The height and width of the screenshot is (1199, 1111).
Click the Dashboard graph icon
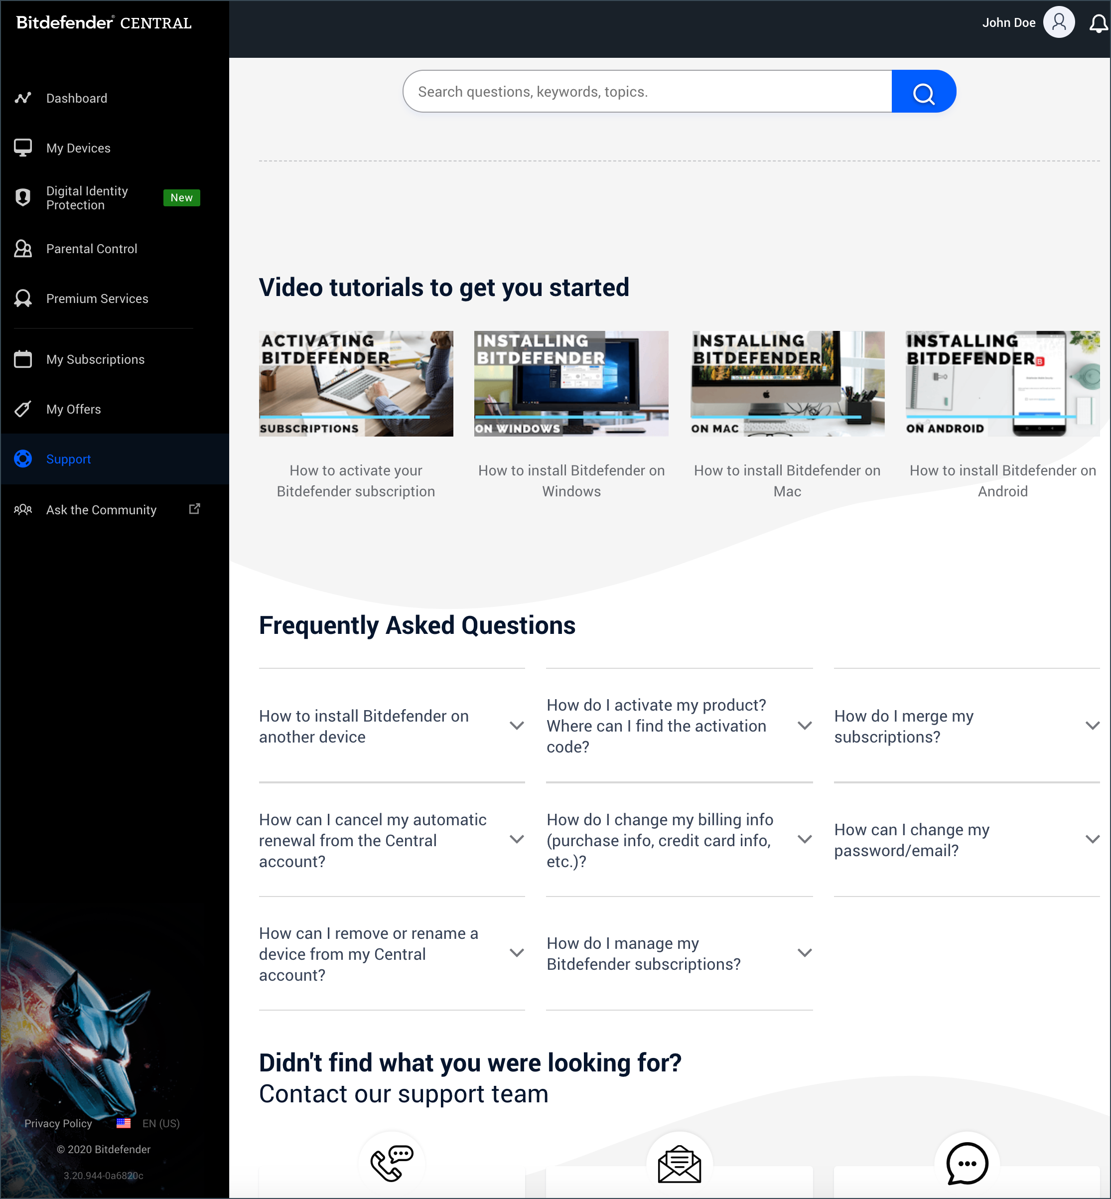point(23,98)
